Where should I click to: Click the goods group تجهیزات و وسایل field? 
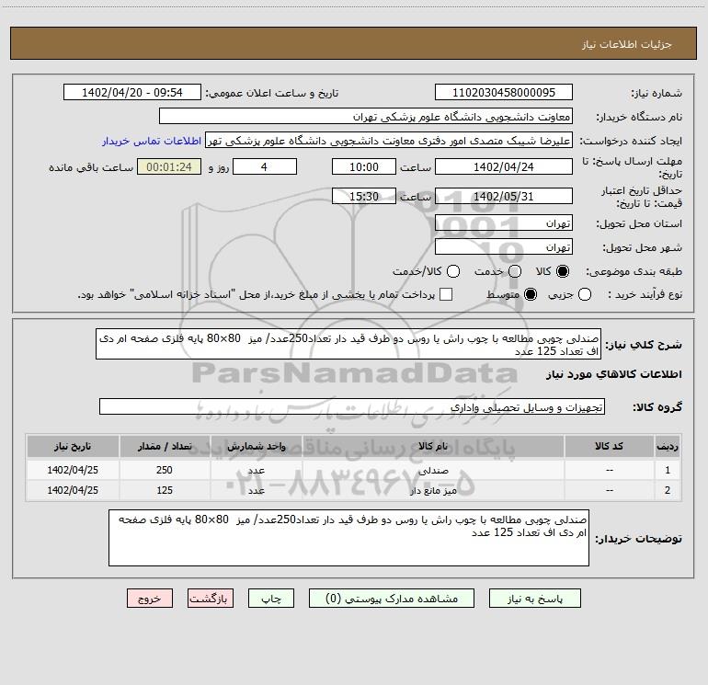pyautogui.click(x=352, y=406)
